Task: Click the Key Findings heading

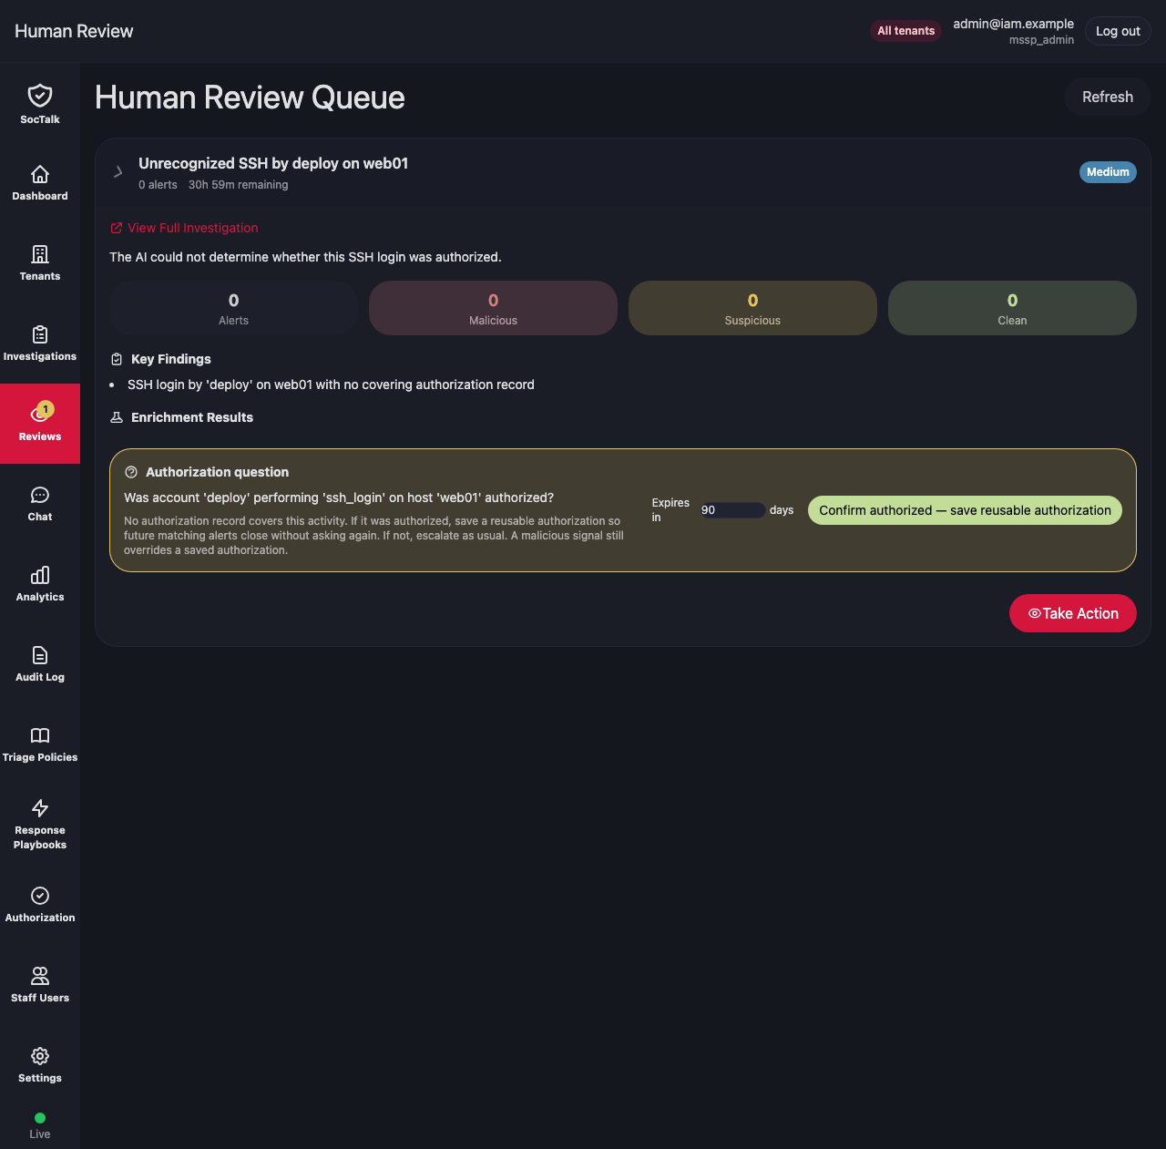Action: [x=171, y=359]
